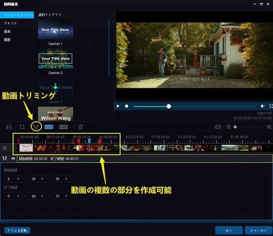Click the end time hours field
The height and width of the screenshot is (236, 273).
point(13,196)
